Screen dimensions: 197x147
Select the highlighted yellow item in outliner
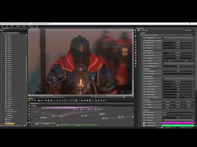tap(10, 124)
